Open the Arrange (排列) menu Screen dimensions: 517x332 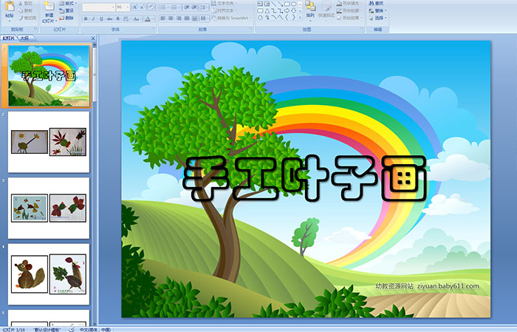310,10
